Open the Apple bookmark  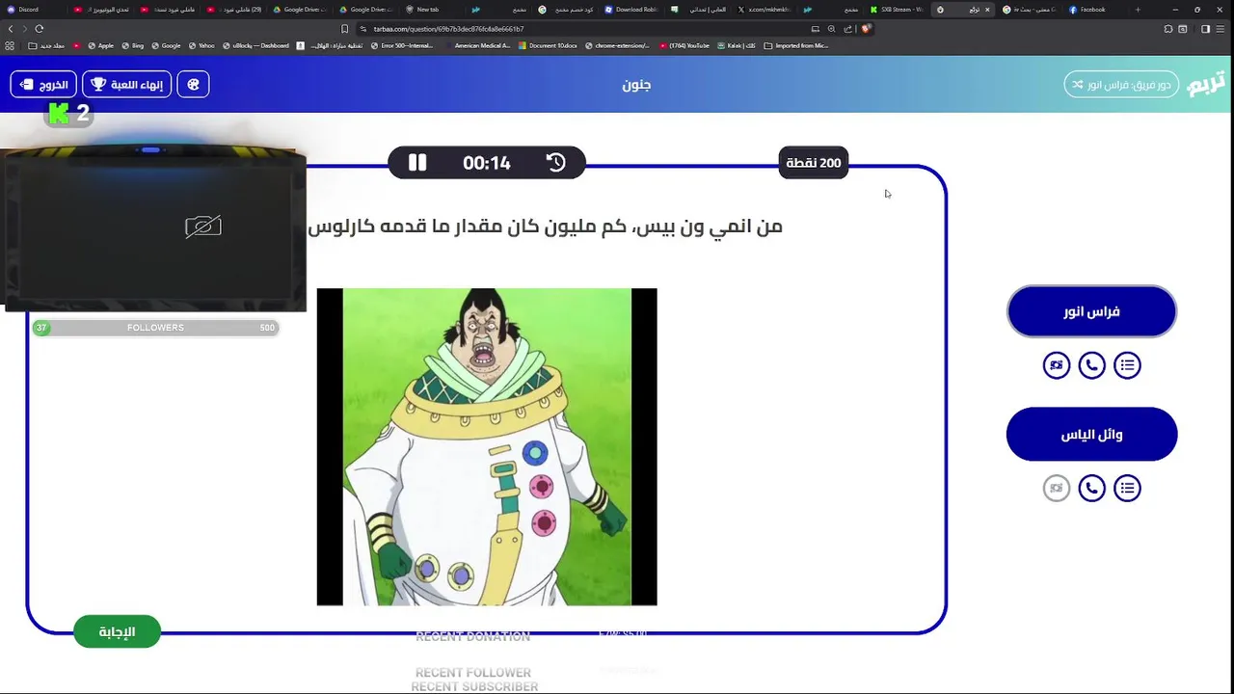pos(100,45)
